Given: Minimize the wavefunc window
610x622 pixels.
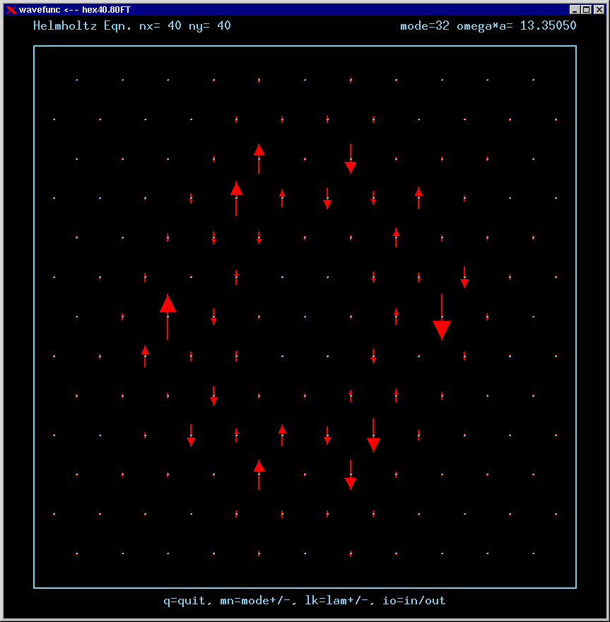Looking at the screenshot, I should click(575, 9).
